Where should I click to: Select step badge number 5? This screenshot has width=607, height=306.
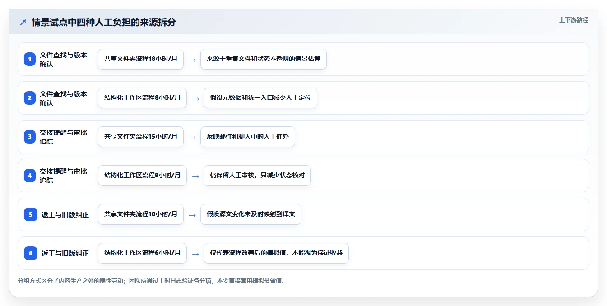tap(31, 214)
